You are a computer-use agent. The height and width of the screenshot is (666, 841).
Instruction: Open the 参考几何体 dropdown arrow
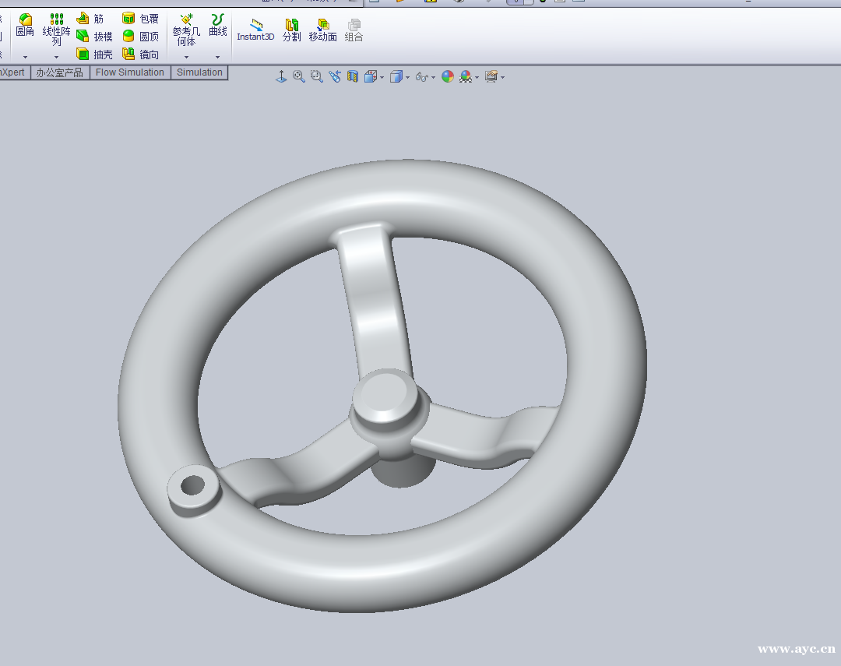tap(186, 57)
